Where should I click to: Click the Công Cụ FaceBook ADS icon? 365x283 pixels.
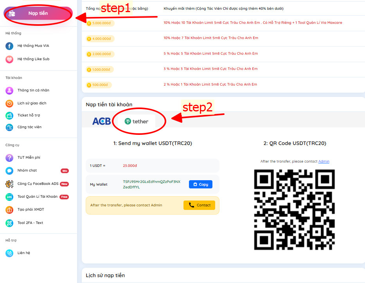9,184
